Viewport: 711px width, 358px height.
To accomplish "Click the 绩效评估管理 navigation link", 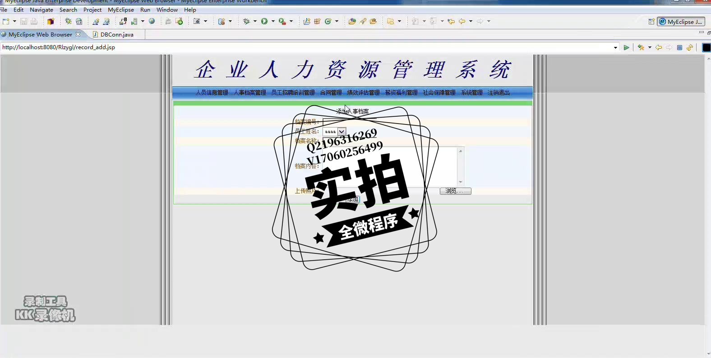I will click(x=363, y=92).
